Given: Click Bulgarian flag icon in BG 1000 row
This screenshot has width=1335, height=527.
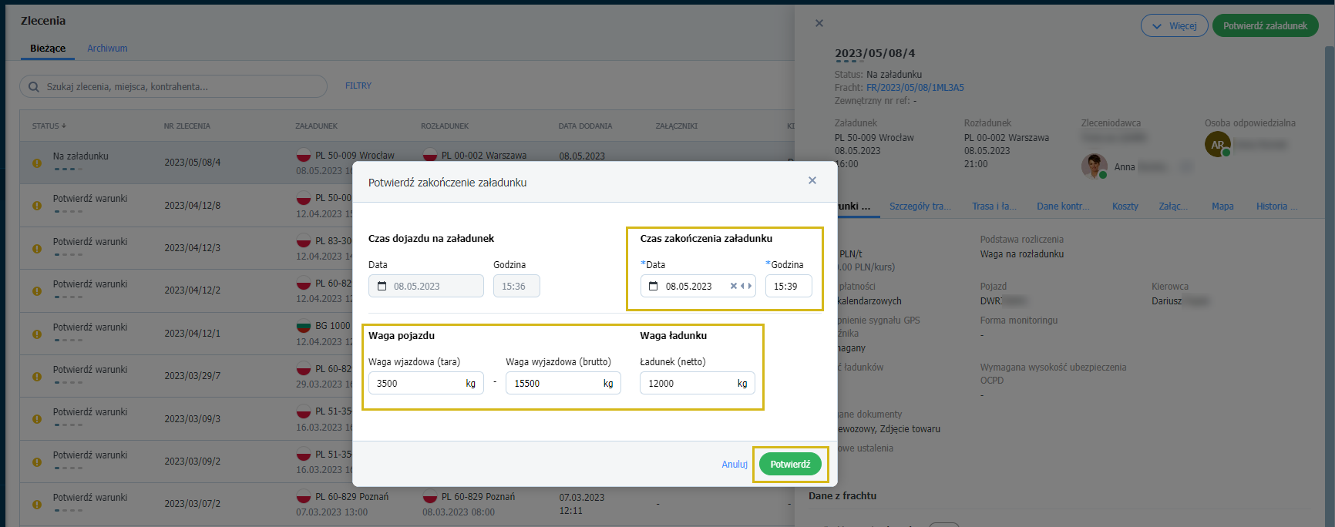Looking at the screenshot, I should point(304,326).
